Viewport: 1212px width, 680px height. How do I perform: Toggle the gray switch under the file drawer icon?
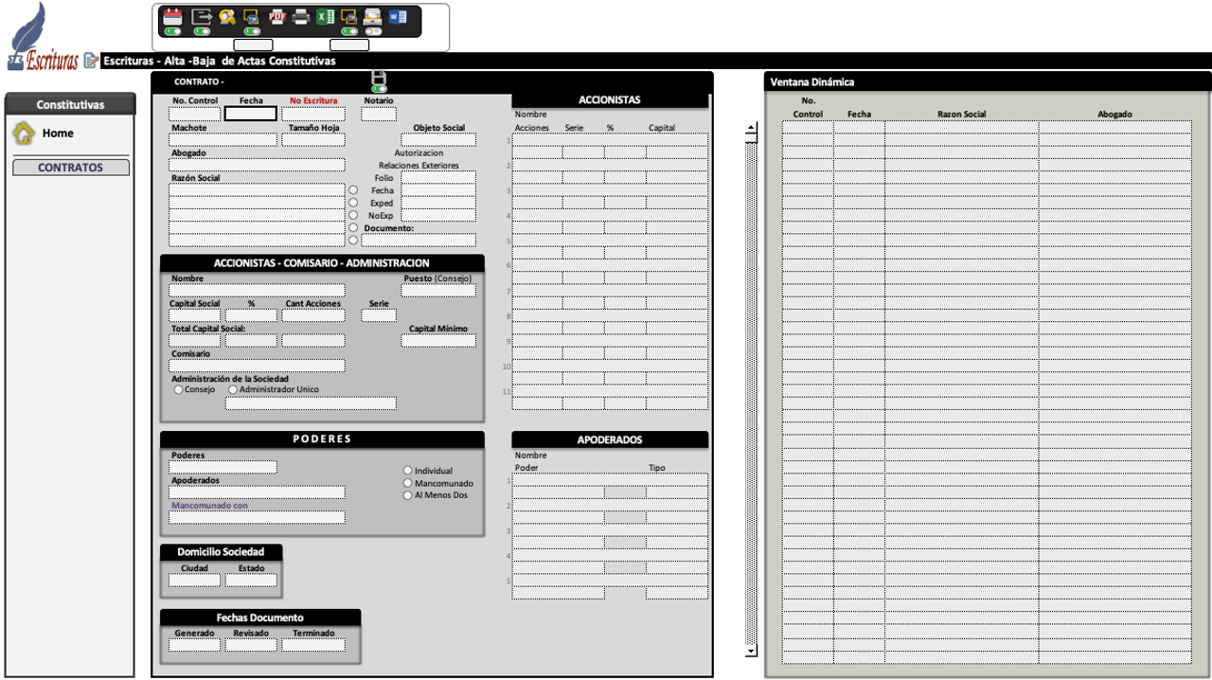(373, 31)
